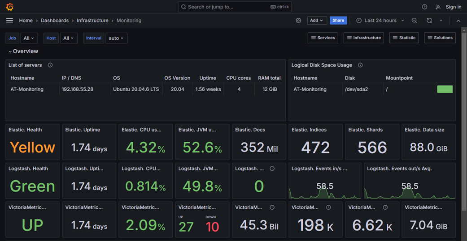467x241 pixels.
Task: Click the Logstash Events in/s sparkline panel
Action: click(325, 181)
